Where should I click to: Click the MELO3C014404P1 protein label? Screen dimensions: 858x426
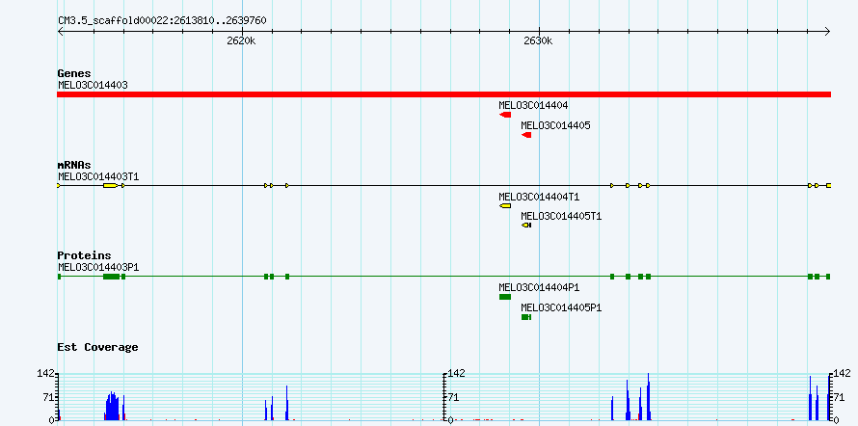click(x=539, y=287)
